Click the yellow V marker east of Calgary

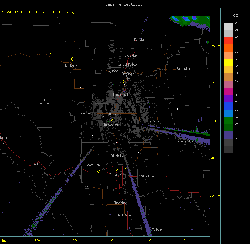(124, 169)
